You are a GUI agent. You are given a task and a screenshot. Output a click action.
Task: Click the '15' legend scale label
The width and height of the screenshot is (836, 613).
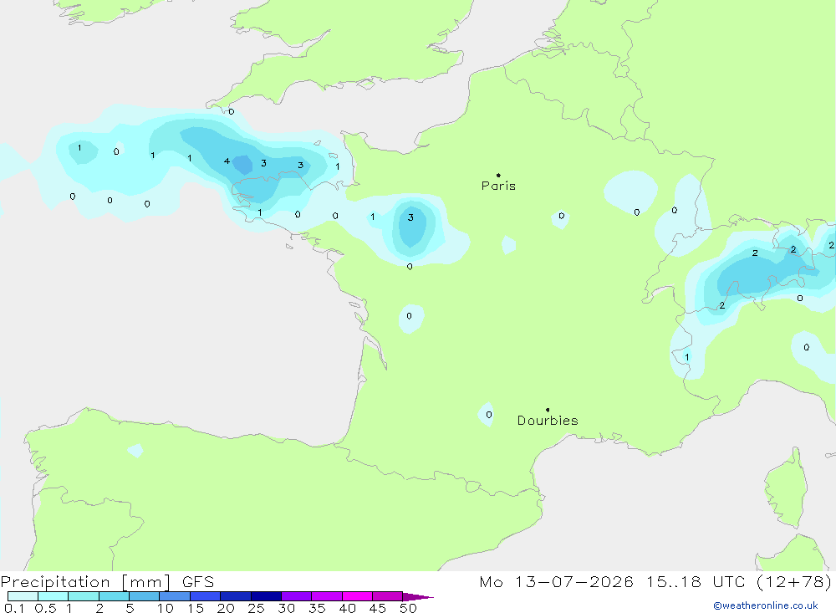(x=196, y=608)
